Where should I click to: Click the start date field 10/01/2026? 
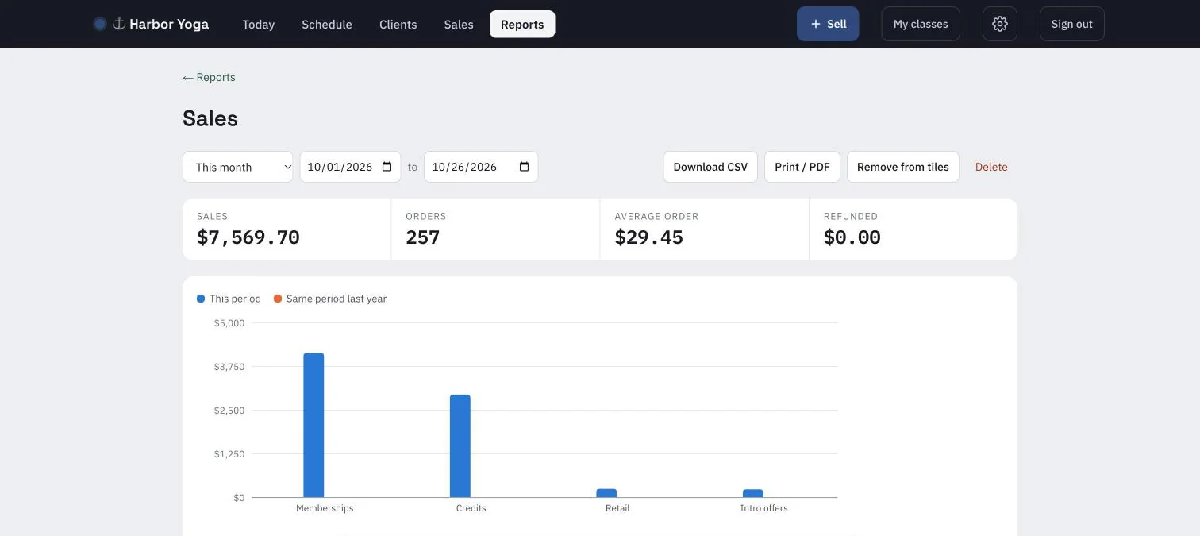(x=350, y=167)
